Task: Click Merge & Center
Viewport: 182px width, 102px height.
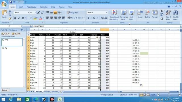Action: 76,18
